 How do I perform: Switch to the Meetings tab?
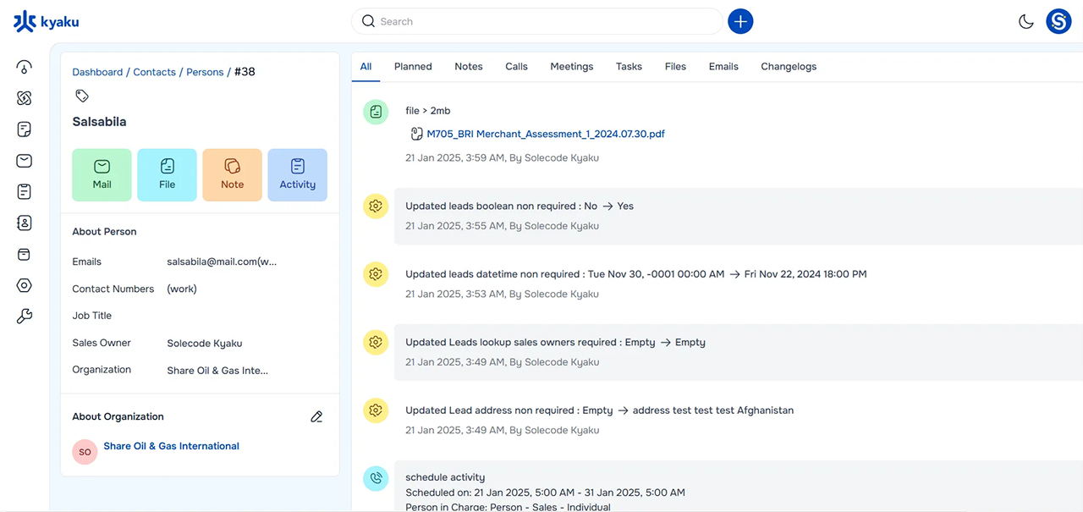(x=572, y=66)
